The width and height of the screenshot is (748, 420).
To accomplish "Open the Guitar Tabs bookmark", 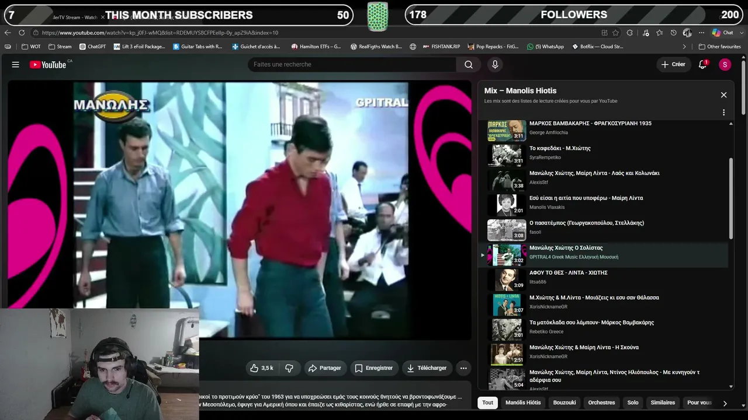I will click(198, 47).
